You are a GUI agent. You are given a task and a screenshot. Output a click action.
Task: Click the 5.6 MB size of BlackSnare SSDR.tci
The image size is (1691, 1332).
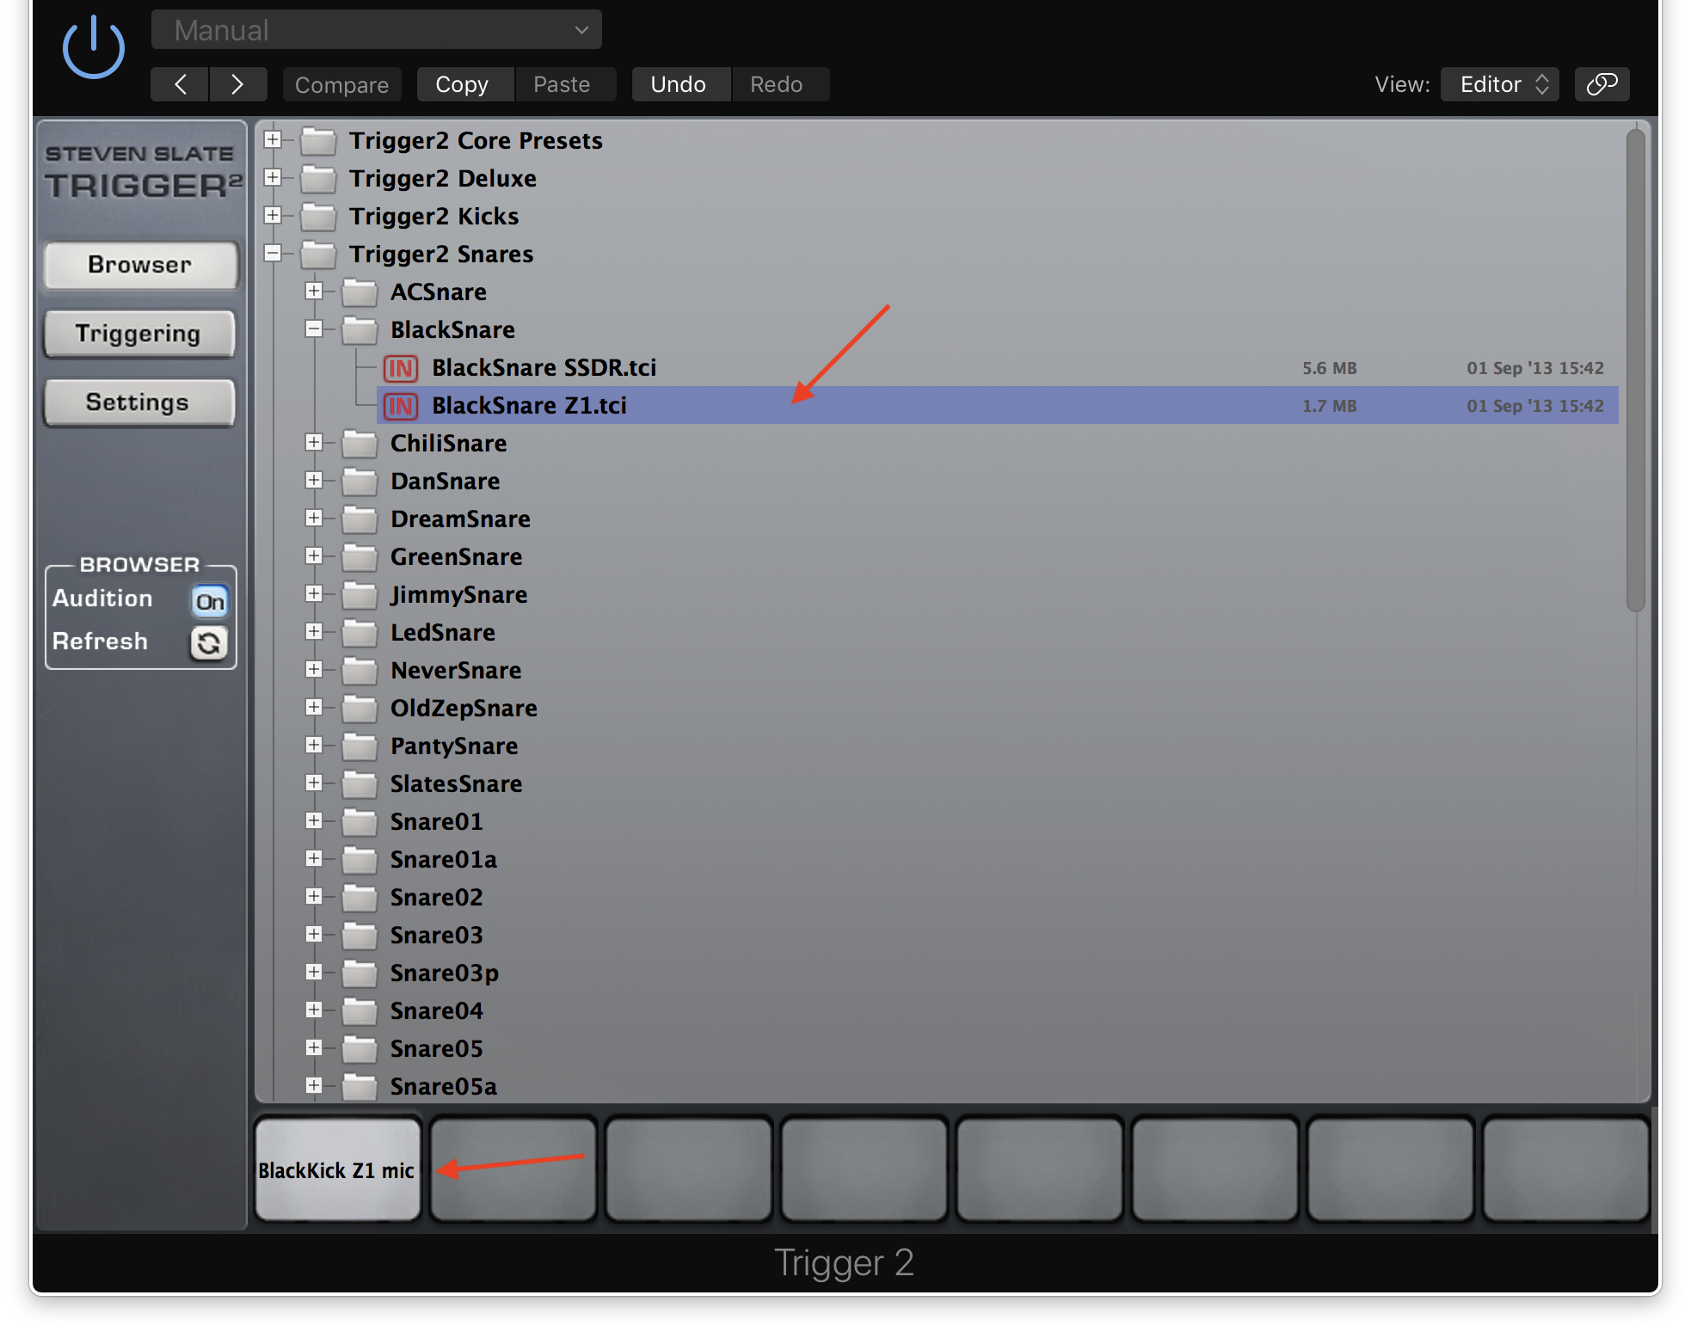coord(1329,368)
